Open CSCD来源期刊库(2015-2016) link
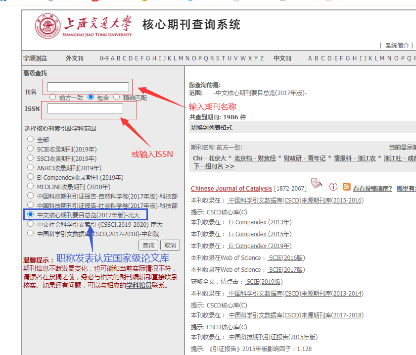Image resolution: width=416 pixels, height=355 pixels. pyautogui.click(x=296, y=201)
